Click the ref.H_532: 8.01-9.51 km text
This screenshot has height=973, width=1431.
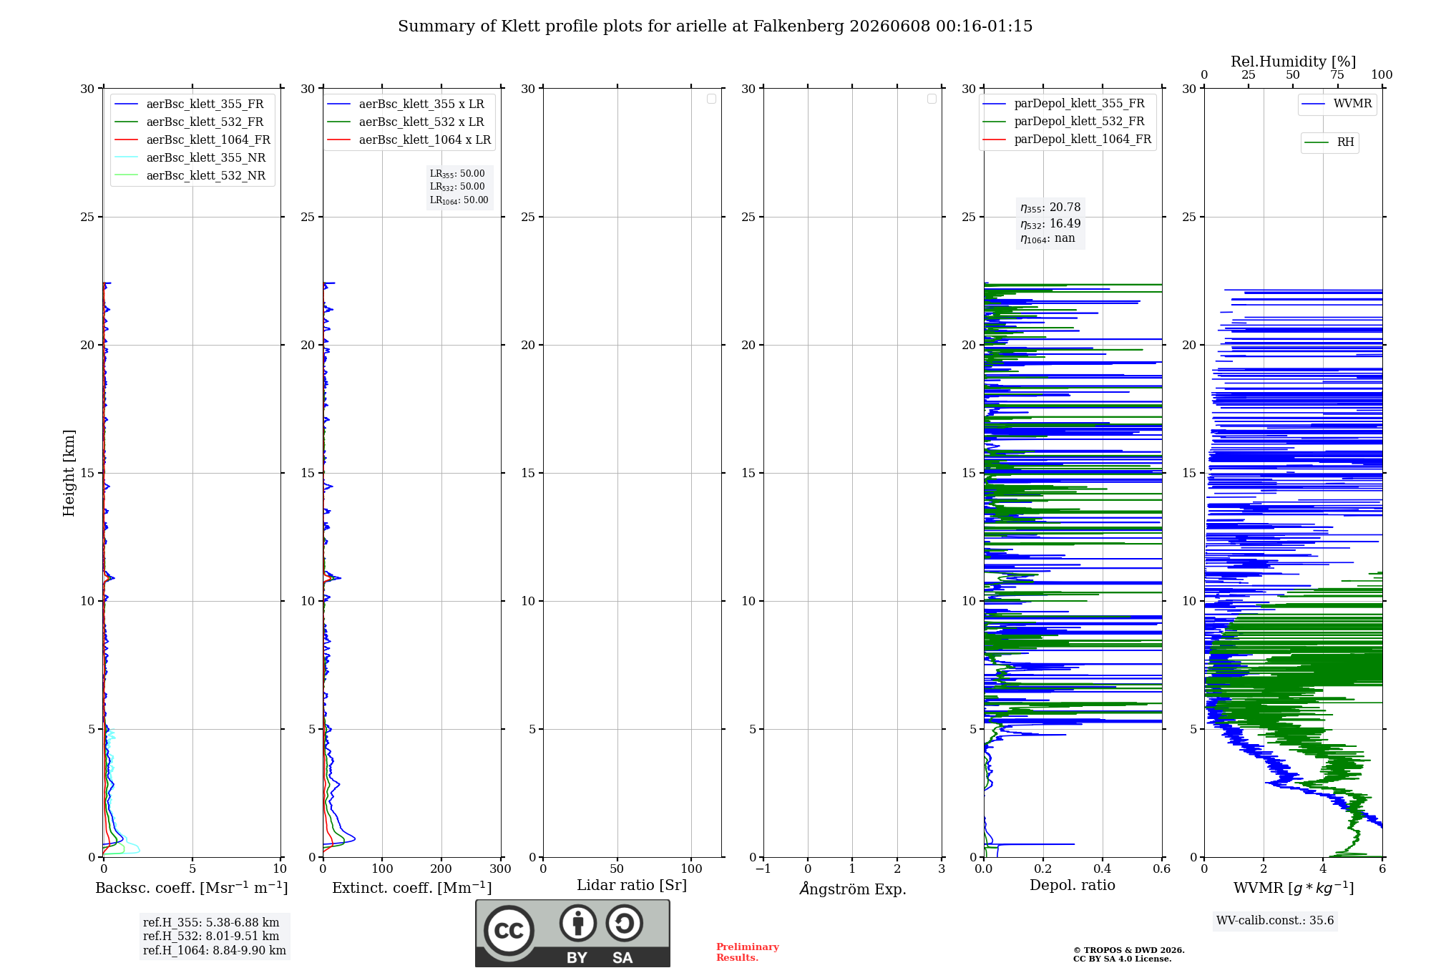click(211, 937)
